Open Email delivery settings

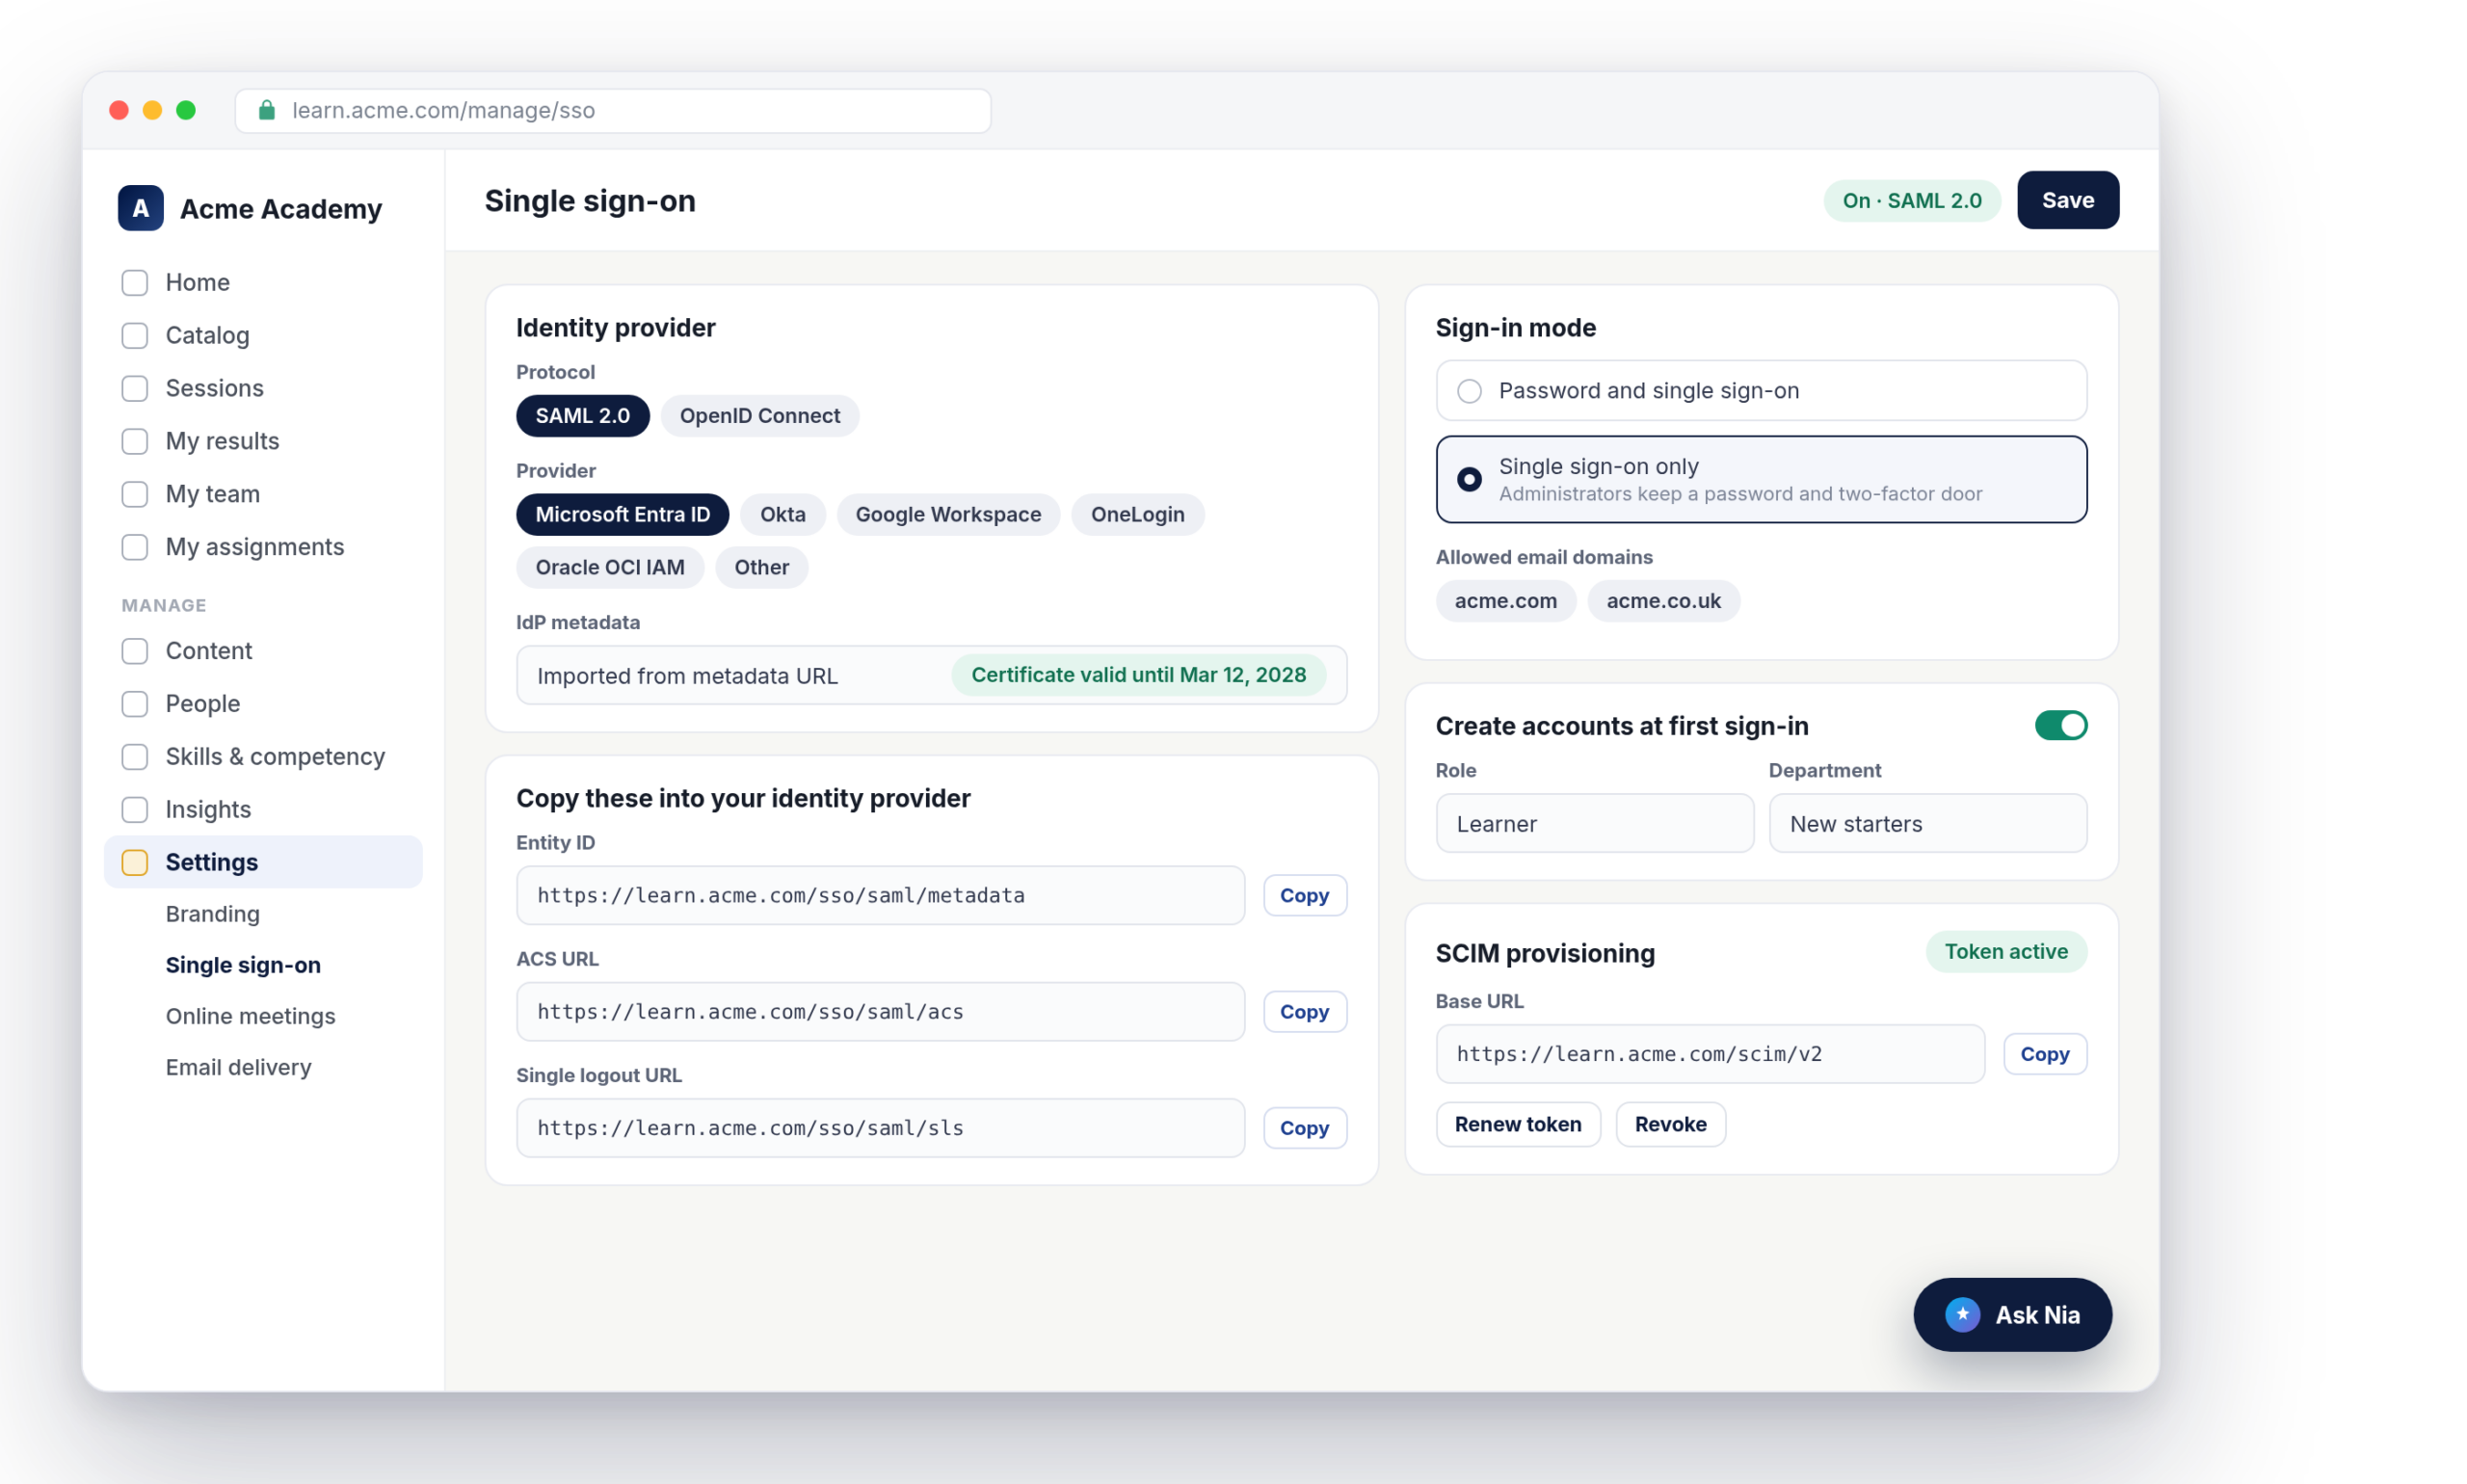(x=238, y=1067)
